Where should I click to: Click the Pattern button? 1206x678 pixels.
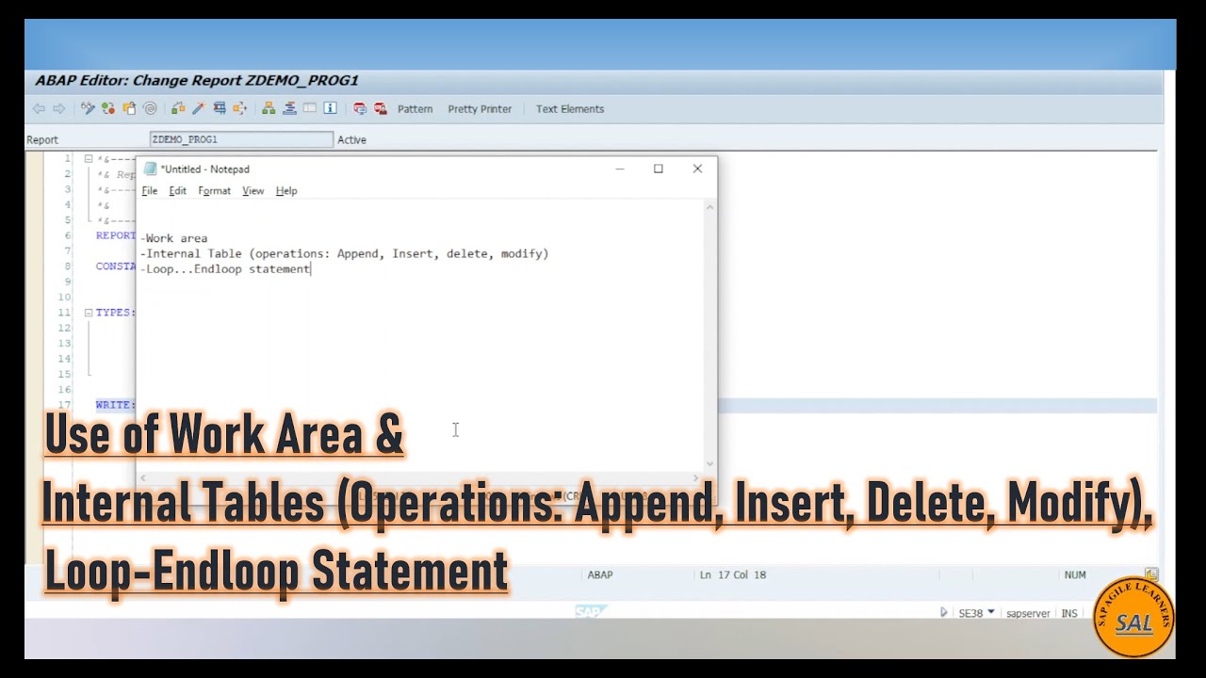[415, 109]
